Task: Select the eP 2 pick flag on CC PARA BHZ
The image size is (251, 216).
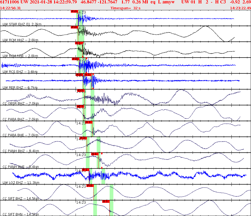Action: pos(80,106)
